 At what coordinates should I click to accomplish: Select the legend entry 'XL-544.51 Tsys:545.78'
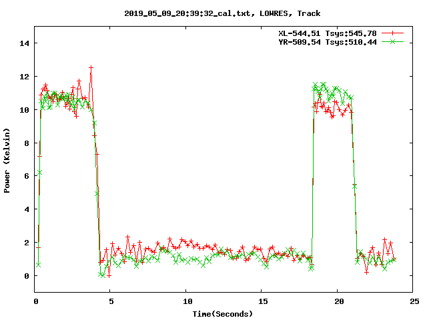(x=328, y=33)
